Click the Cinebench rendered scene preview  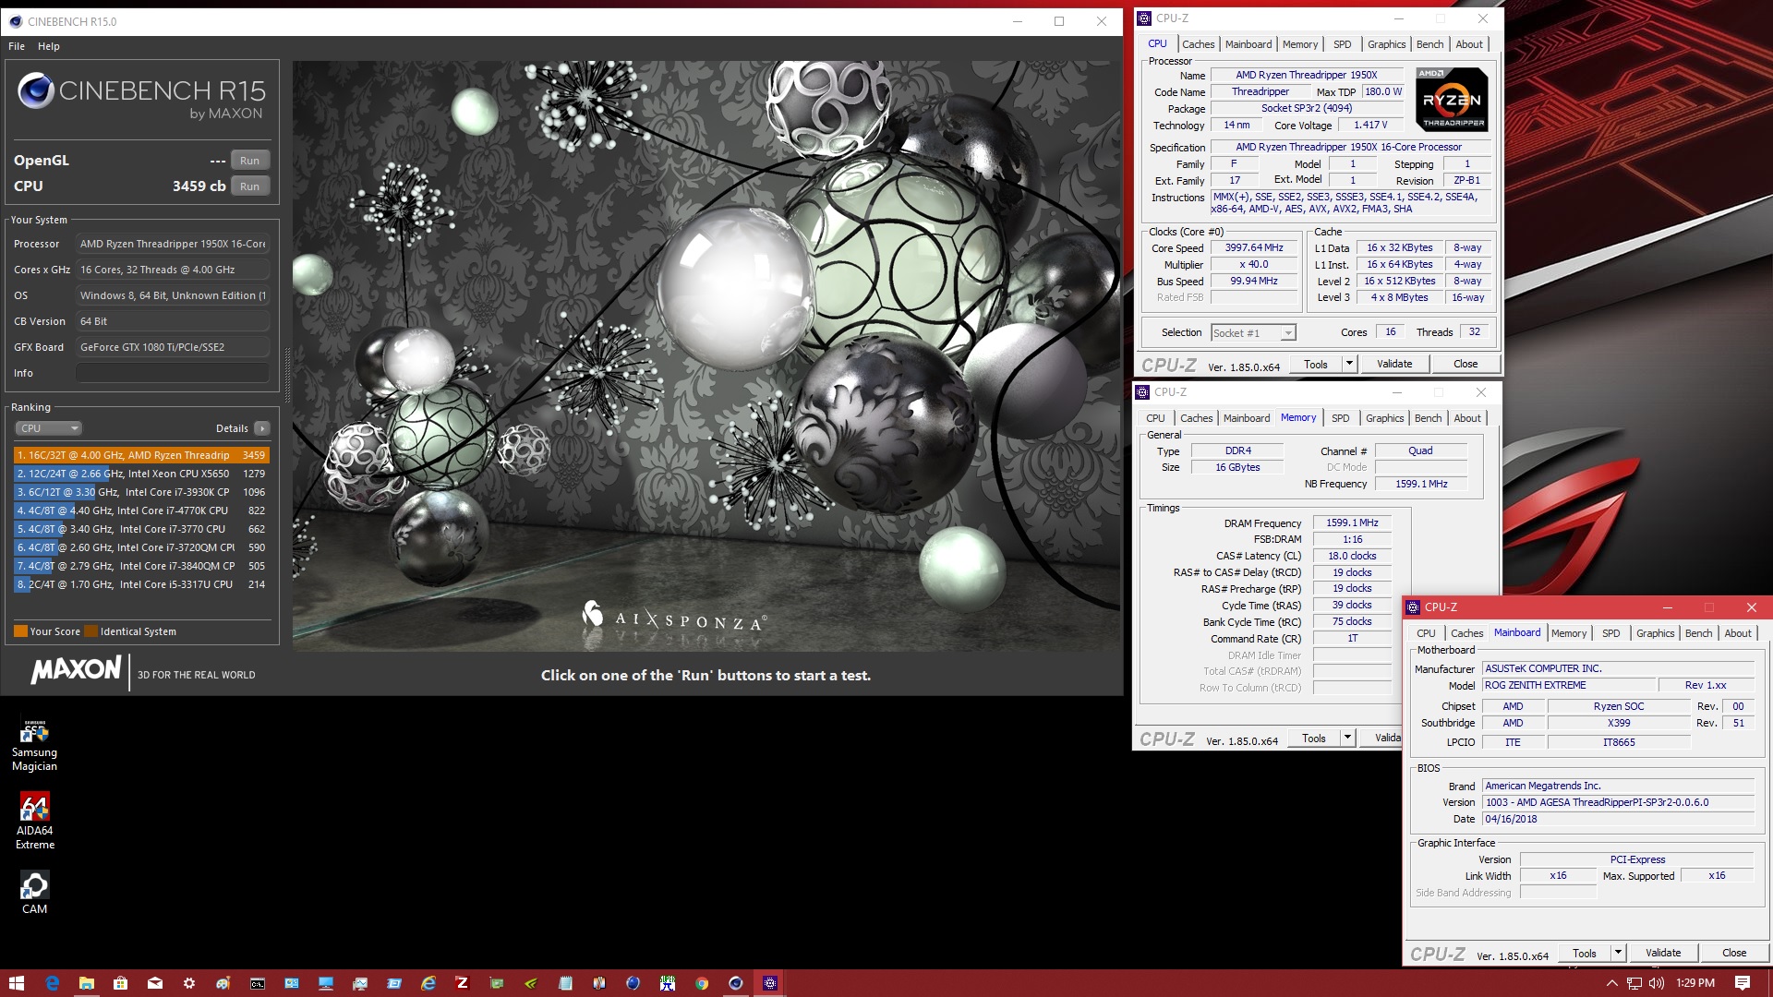(x=706, y=356)
